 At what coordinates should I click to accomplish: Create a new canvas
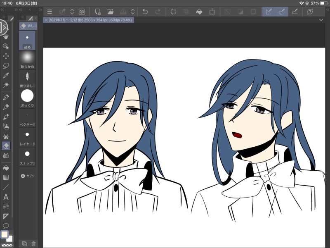click(98, 12)
